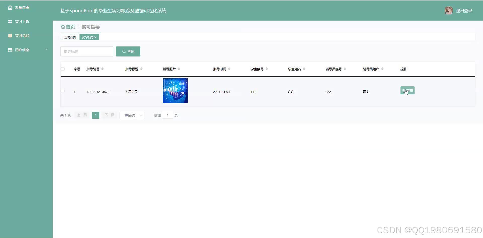Viewport: 483px width, 238px height.
Task: Click the 指导标题 search input field
Action: (x=87, y=51)
